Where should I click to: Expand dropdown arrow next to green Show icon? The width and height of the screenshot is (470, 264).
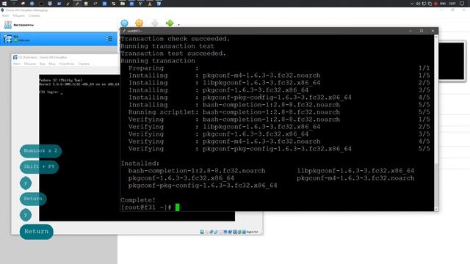click(x=179, y=25)
